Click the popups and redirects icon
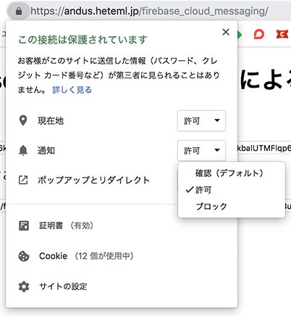 coord(23,180)
